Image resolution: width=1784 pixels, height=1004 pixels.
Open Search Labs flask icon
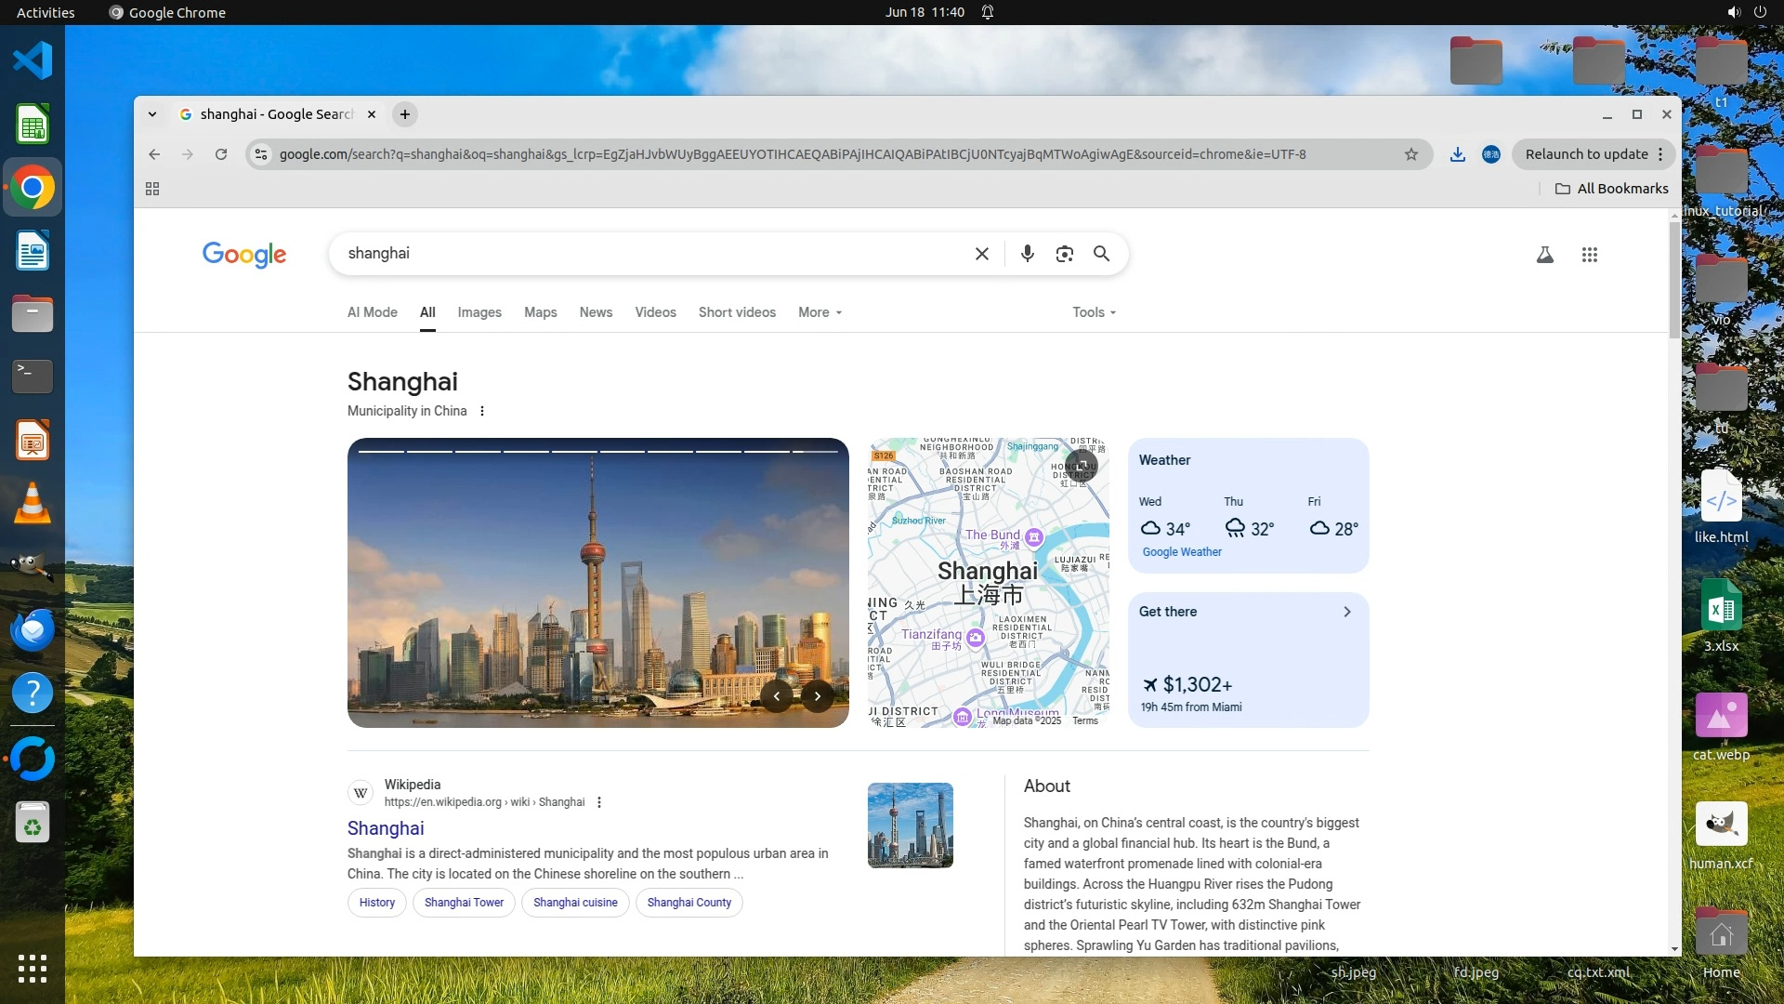1544,255
